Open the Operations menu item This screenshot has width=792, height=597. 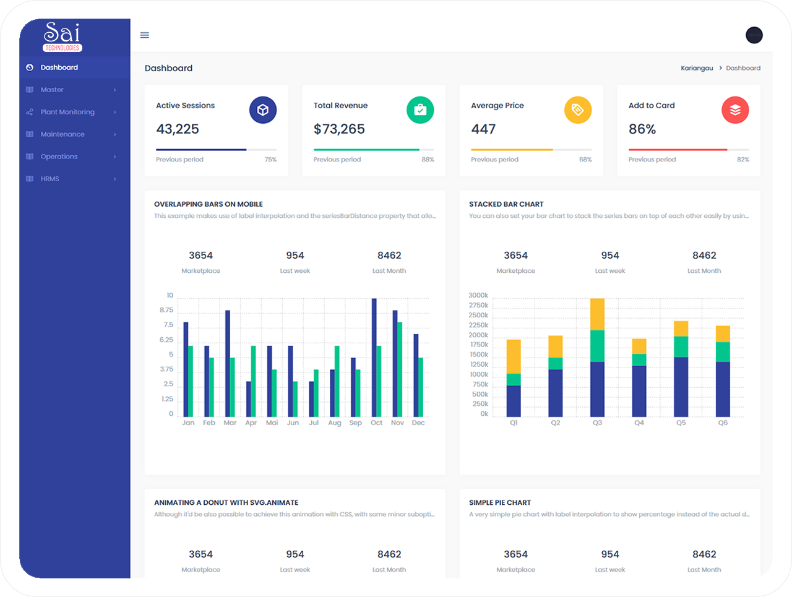(x=75, y=157)
